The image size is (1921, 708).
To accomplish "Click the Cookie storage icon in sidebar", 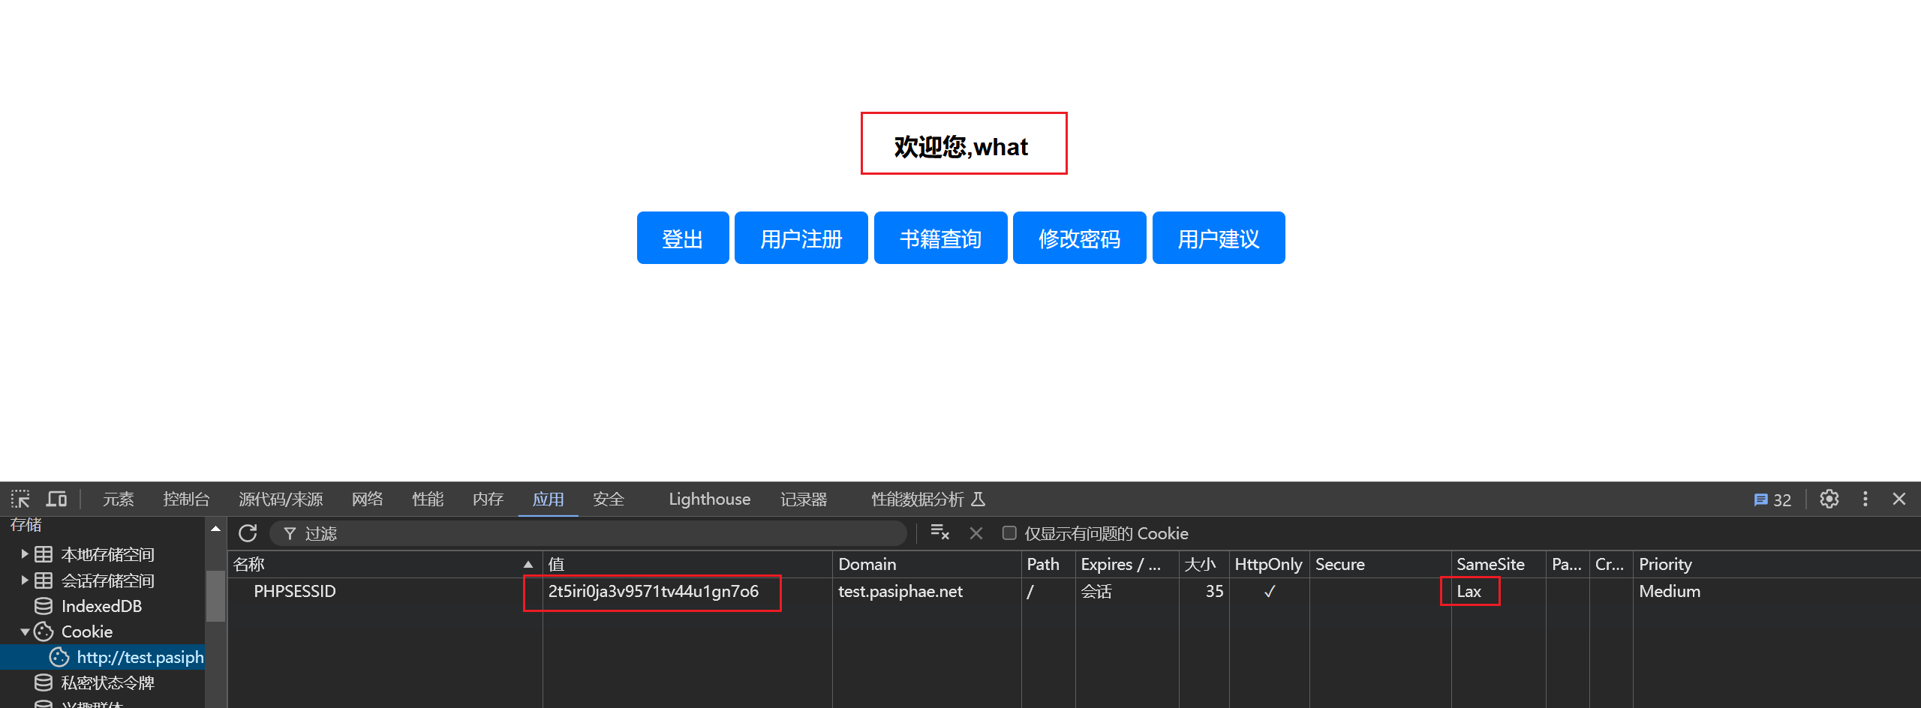I will (x=44, y=631).
